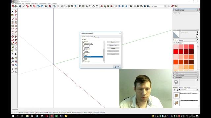The width and height of the screenshot is (211, 118).
Task: Open Windows Start menu
Action: (x=13, y=116)
